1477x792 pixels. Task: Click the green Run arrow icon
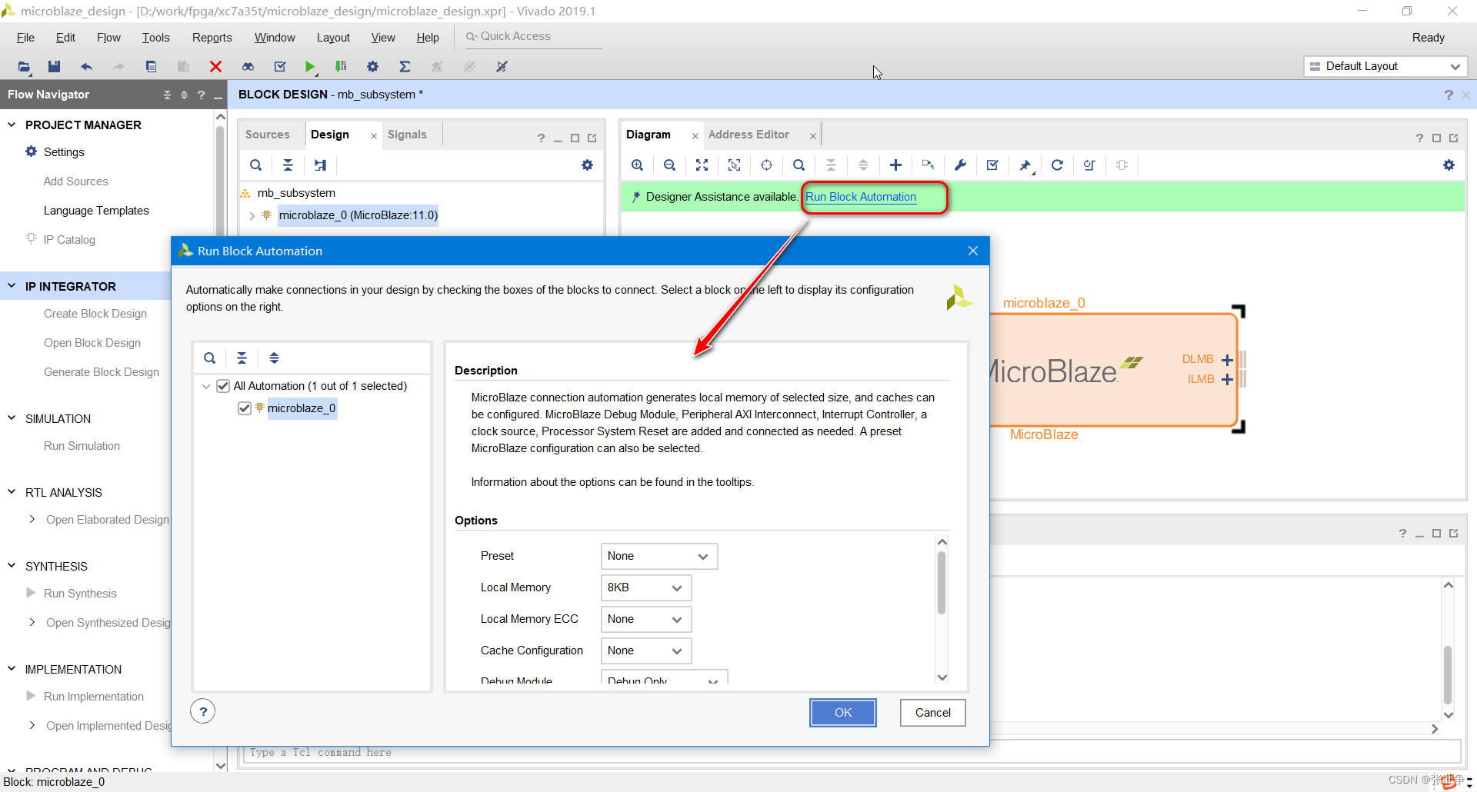coord(309,67)
